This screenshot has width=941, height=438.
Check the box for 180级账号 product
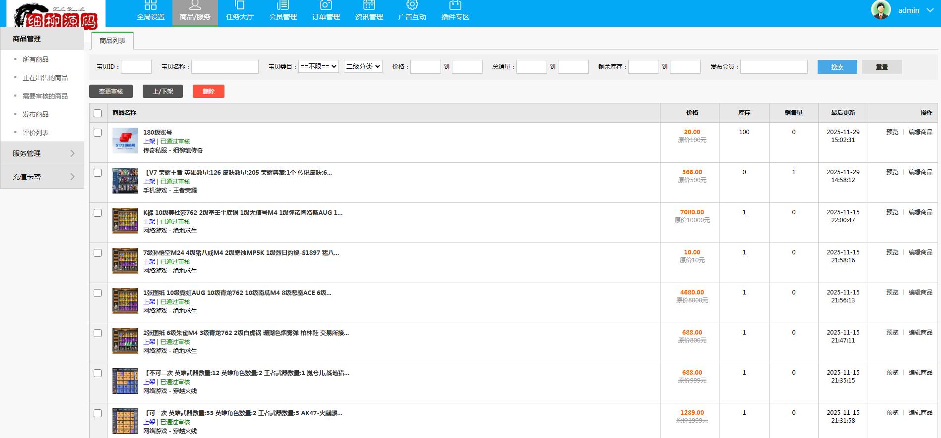[98, 133]
